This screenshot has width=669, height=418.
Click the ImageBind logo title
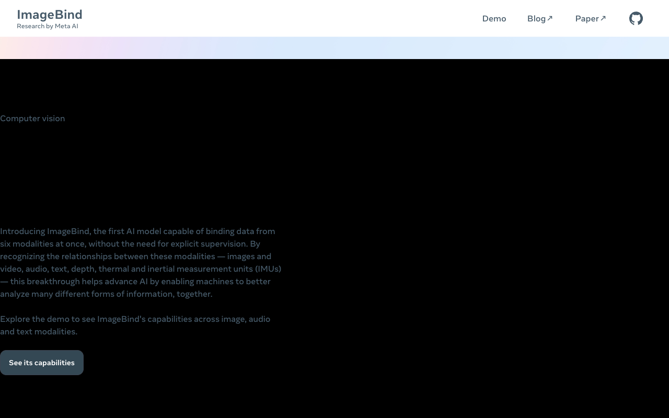(x=50, y=15)
